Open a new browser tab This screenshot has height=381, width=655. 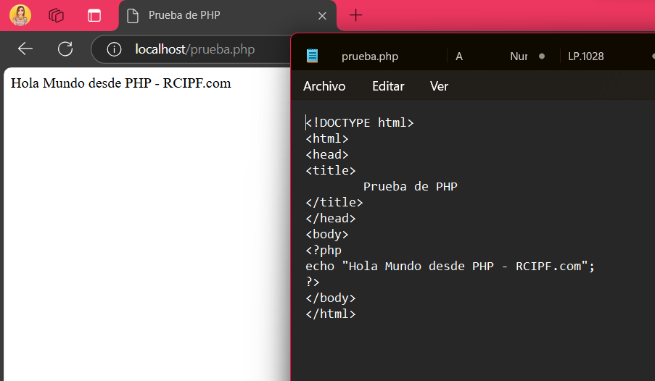pyautogui.click(x=355, y=15)
